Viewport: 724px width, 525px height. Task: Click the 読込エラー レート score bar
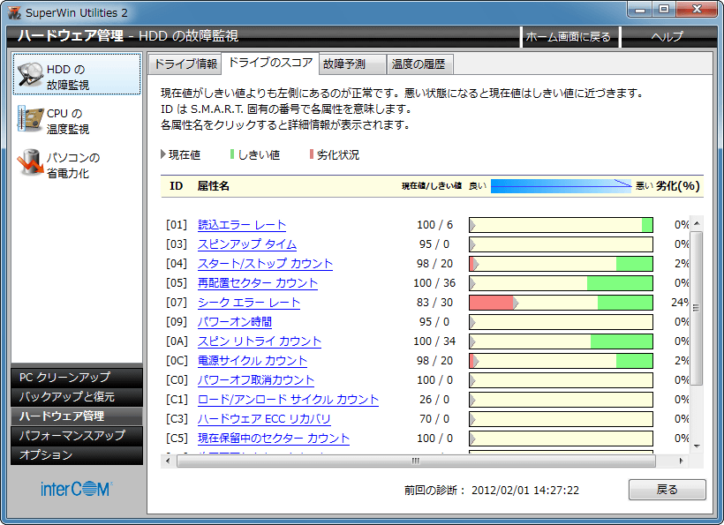[x=561, y=225]
